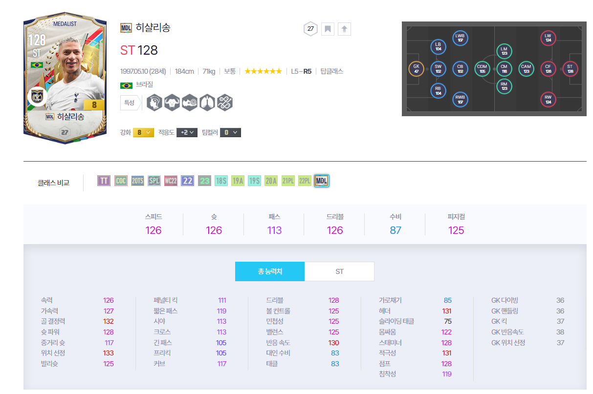Click the 스피드 126 summary stat
This screenshot has height=394, width=593.
(x=154, y=225)
